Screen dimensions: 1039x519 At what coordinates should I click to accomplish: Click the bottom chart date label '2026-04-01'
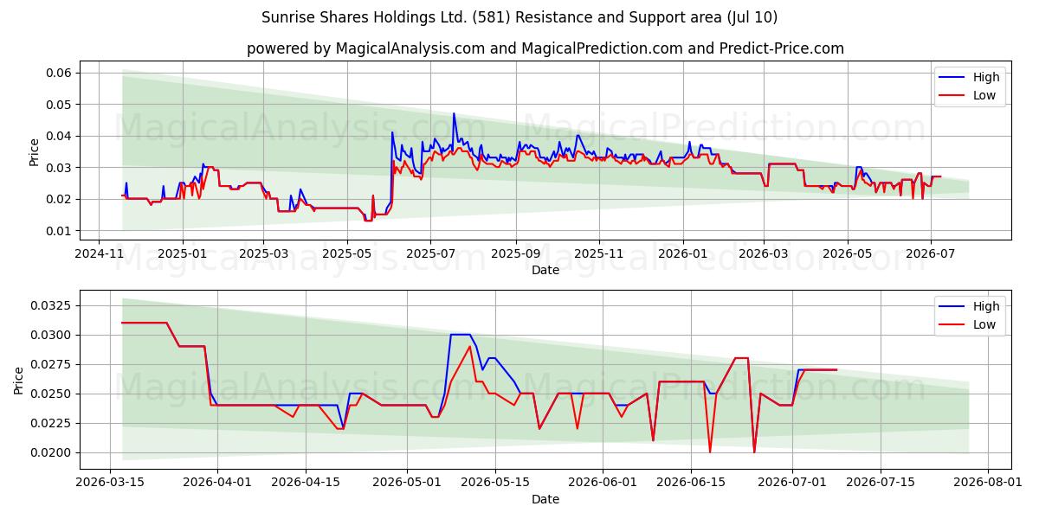216,483
